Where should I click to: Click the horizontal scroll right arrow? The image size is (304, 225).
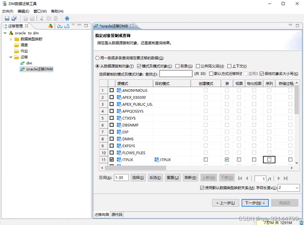click(x=291, y=168)
